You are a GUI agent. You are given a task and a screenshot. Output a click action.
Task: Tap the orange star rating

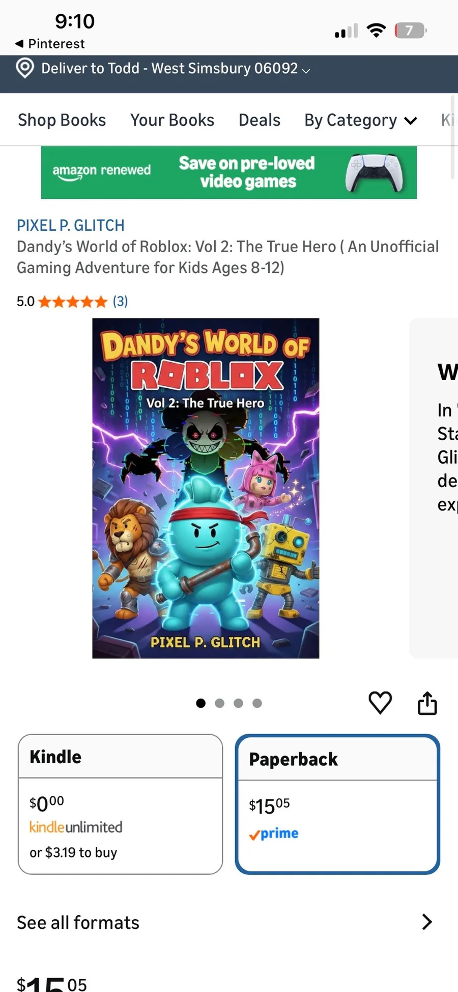[73, 302]
